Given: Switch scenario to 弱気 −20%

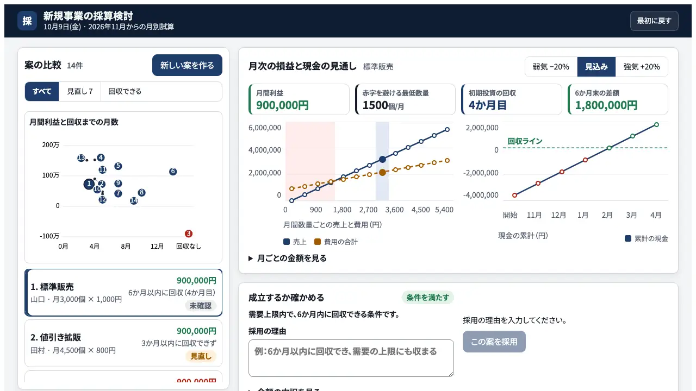Looking at the screenshot, I should [551, 67].
